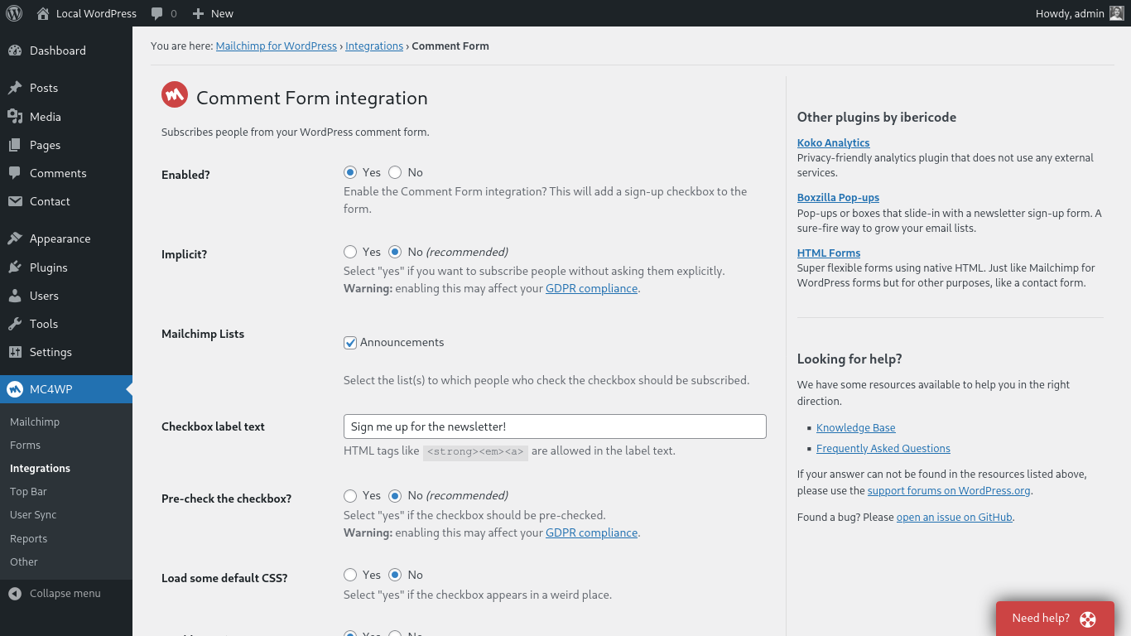The height and width of the screenshot is (636, 1131).
Task: Click the Dashboard gauge icon
Action: tap(15, 51)
